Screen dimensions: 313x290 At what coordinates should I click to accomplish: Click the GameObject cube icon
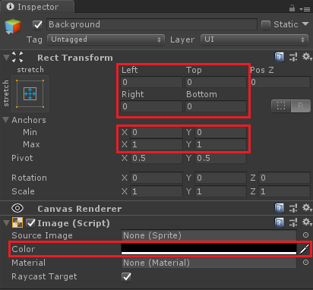pyautogui.click(x=13, y=27)
